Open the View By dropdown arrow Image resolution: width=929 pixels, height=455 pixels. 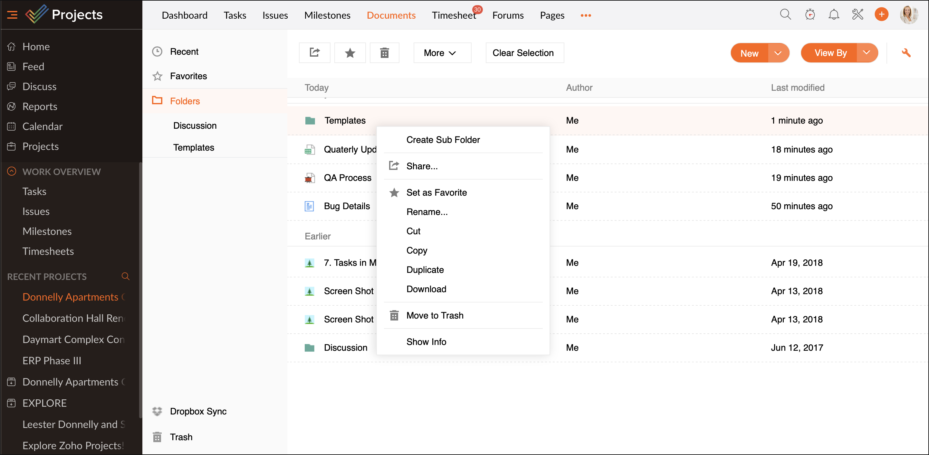(866, 52)
